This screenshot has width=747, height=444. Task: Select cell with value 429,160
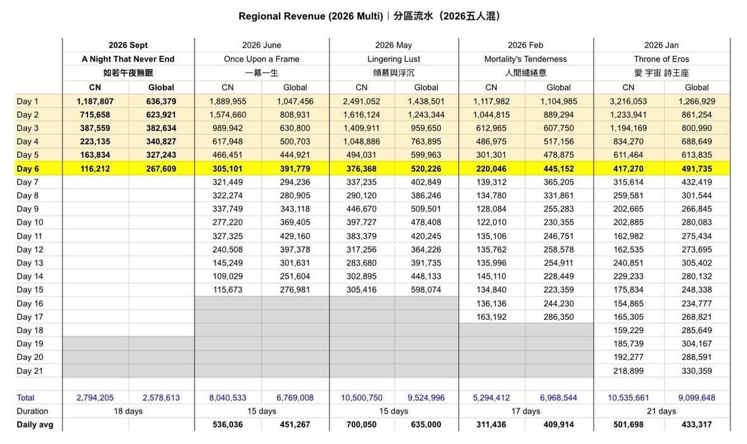tap(295, 236)
